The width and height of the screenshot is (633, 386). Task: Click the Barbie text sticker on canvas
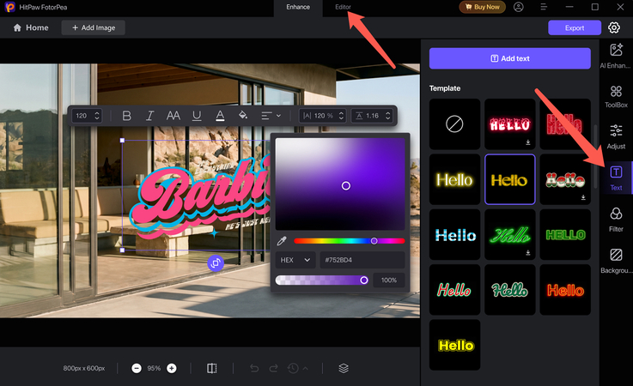point(200,197)
